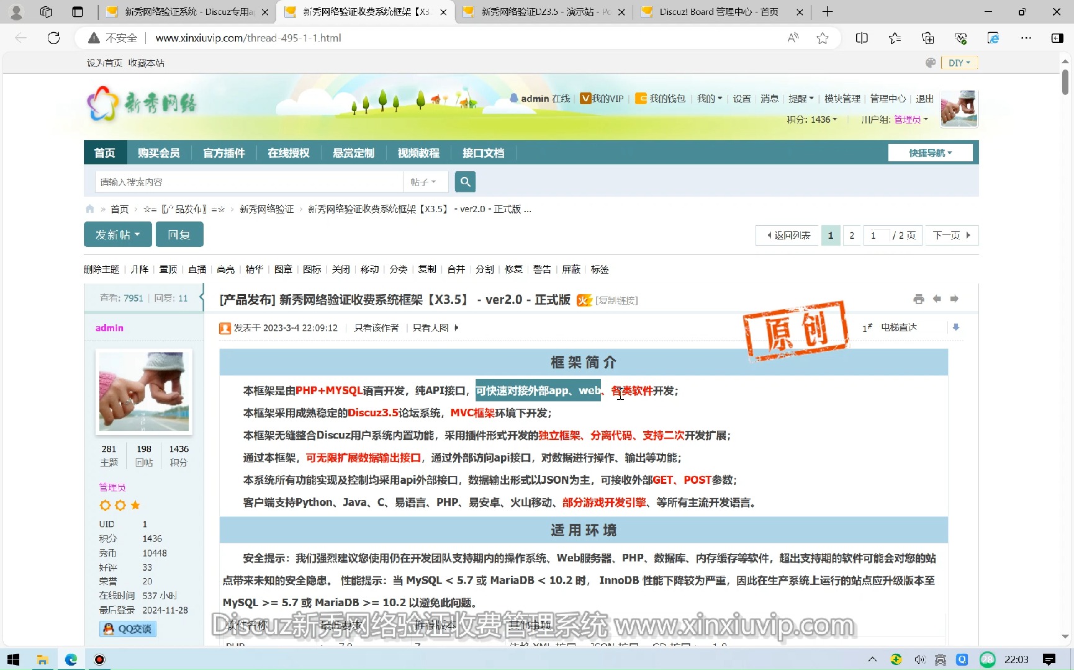Select the 首页 navigation tab
The image size is (1074, 670).
[105, 153]
